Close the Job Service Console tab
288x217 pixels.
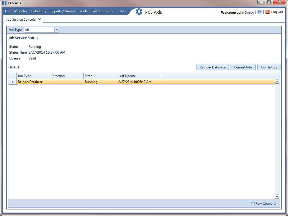click(x=39, y=20)
